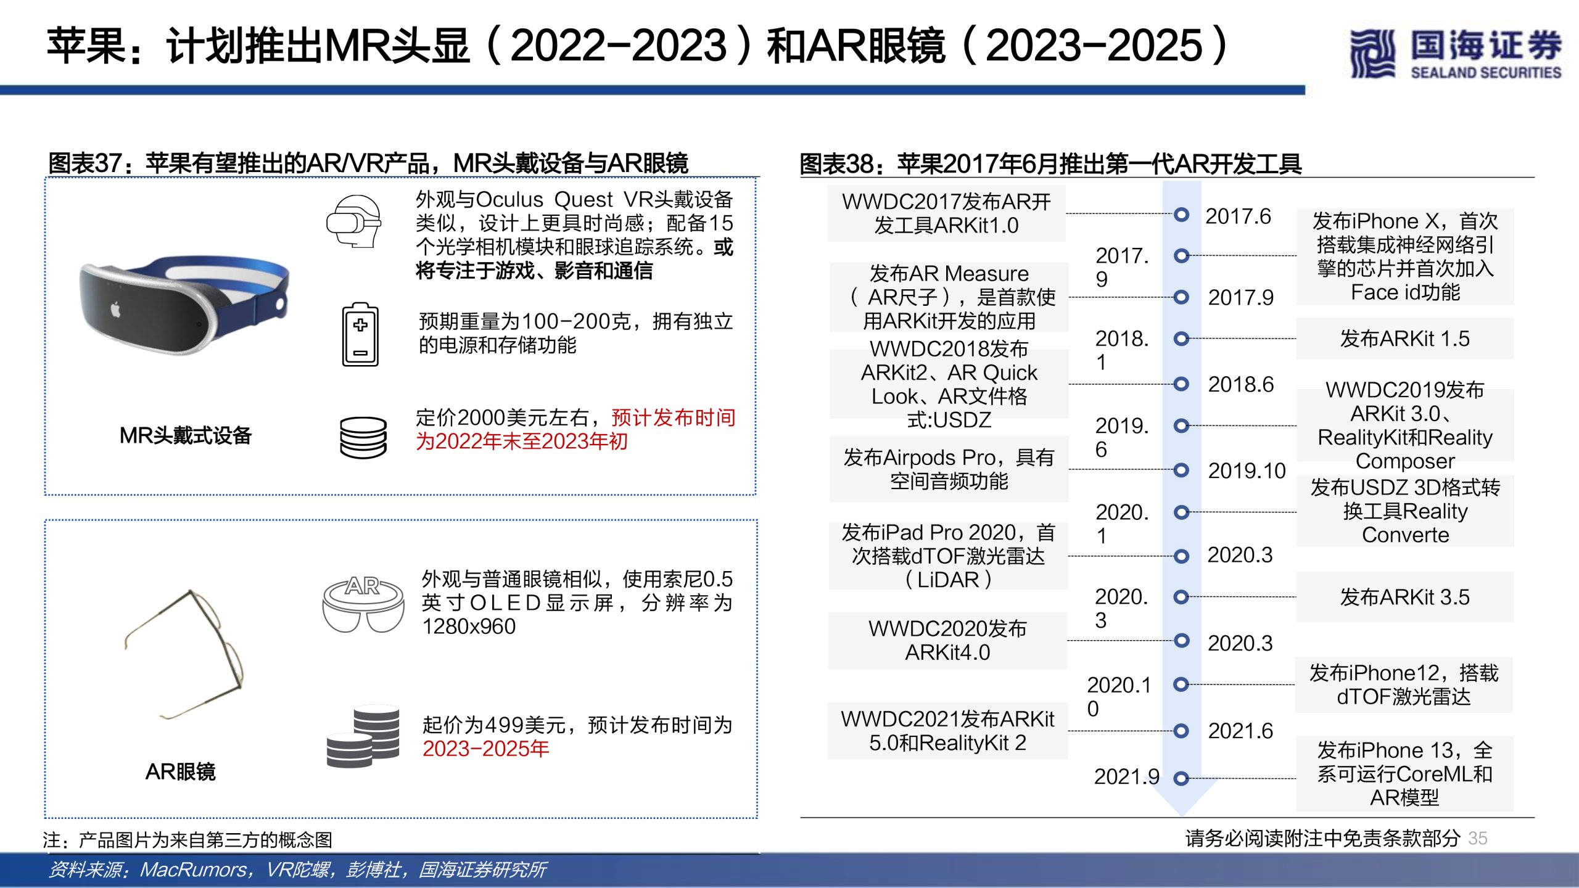Click the slide title 苹果：计划推出MR头显
This screenshot has height=888, width=1579.
click(637, 46)
